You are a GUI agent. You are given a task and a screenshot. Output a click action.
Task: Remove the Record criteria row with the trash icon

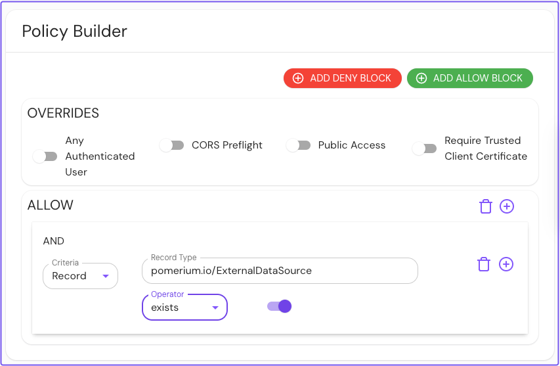click(484, 264)
